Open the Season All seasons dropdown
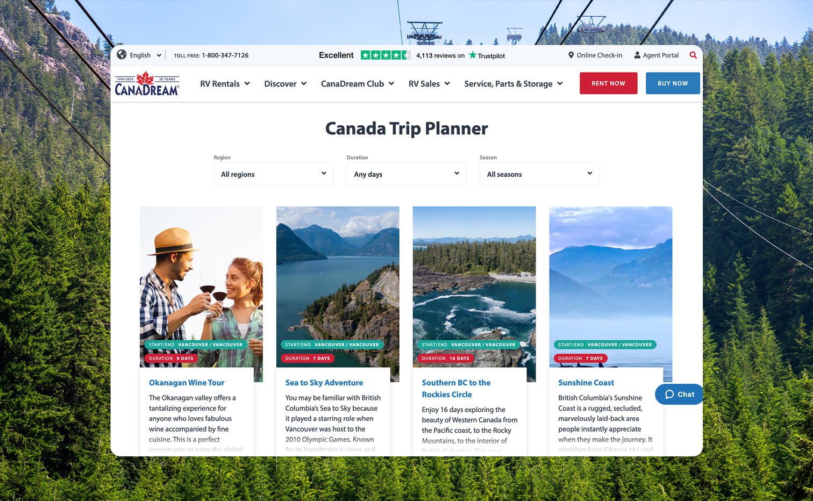The image size is (813, 501). tap(539, 174)
